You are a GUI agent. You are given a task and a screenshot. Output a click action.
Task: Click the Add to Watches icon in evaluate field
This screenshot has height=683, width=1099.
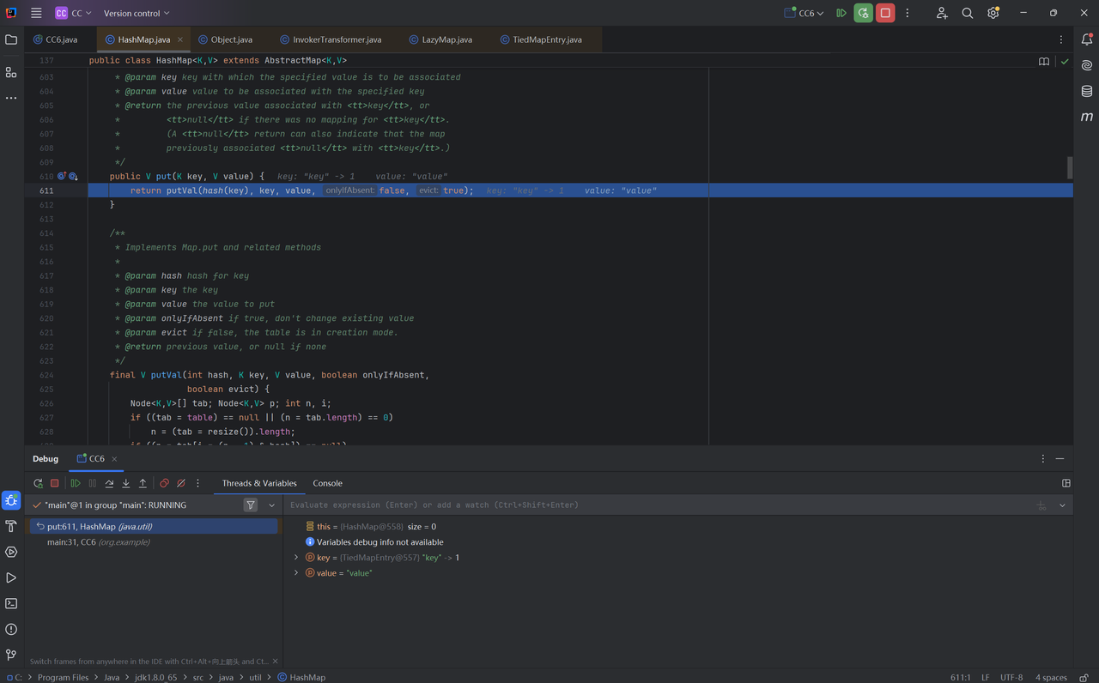(x=1041, y=505)
